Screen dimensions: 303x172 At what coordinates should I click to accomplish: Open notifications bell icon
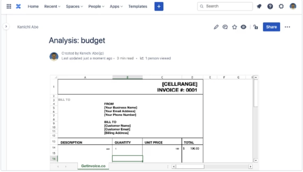coord(259,6)
